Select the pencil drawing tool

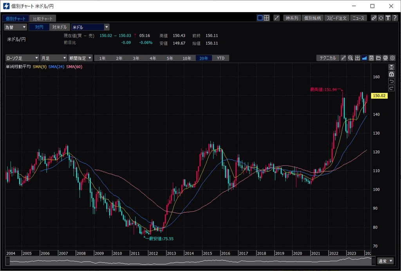(343, 58)
